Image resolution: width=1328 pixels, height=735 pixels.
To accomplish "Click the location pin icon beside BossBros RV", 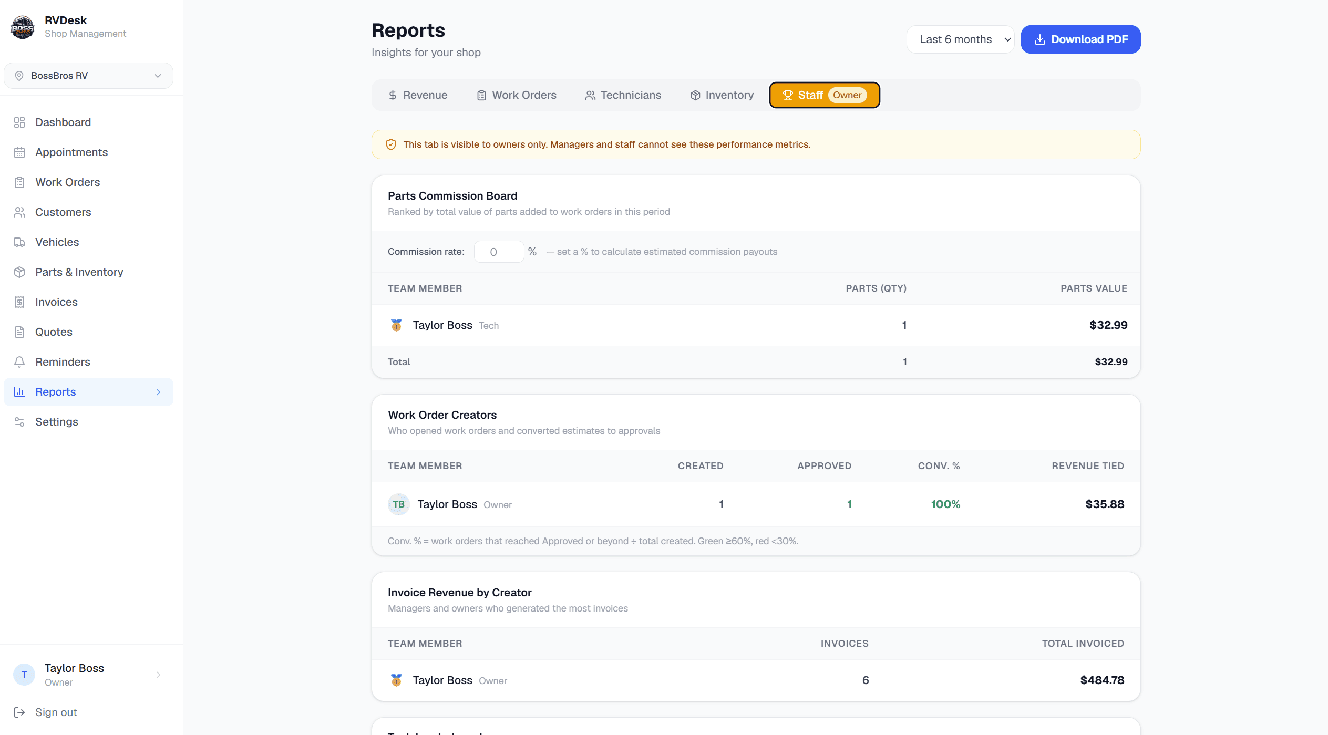I will point(19,76).
